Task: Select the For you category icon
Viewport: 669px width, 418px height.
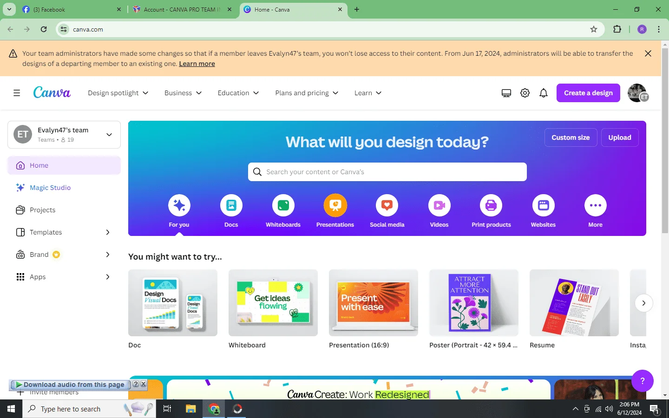Action: click(x=179, y=205)
